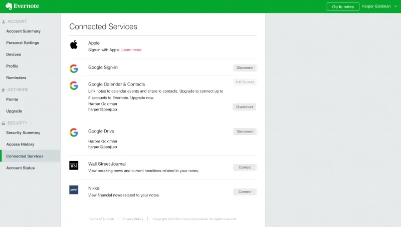Screen dimensions: 401x227
Task: Select Connected Services in sidebar
Action: click(x=30, y=156)
